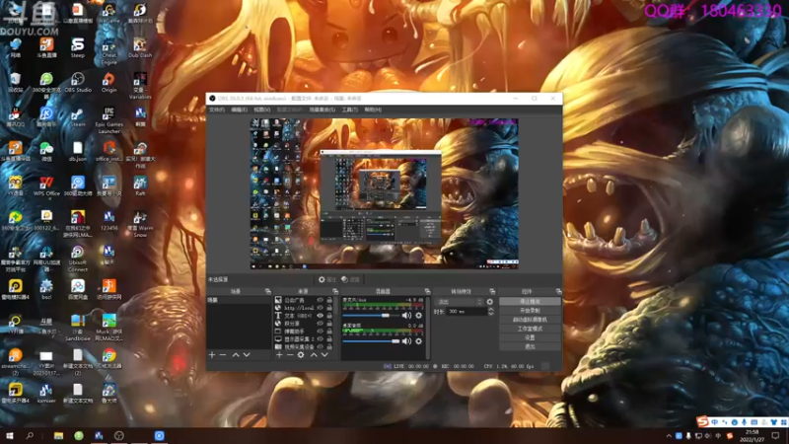Click the top streaming button in Controls
This screenshot has width=789, height=444.
pos(530,301)
